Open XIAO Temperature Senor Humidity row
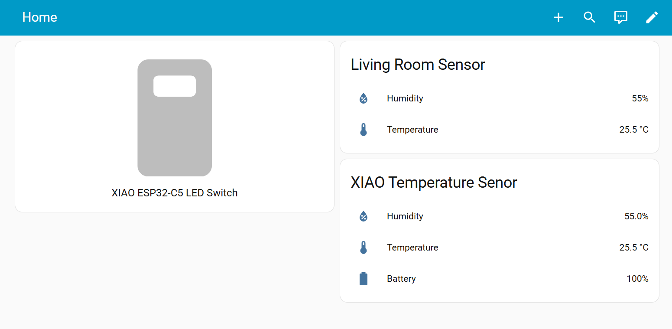The image size is (672, 329). [405, 216]
